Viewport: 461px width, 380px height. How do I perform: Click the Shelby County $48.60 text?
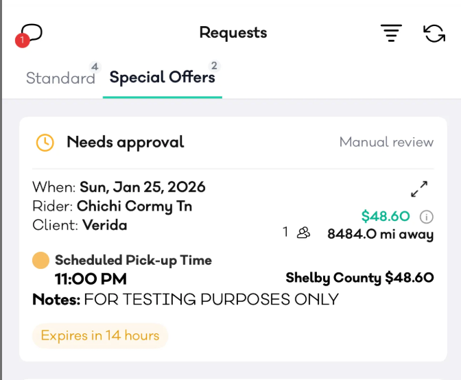[x=359, y=278]
